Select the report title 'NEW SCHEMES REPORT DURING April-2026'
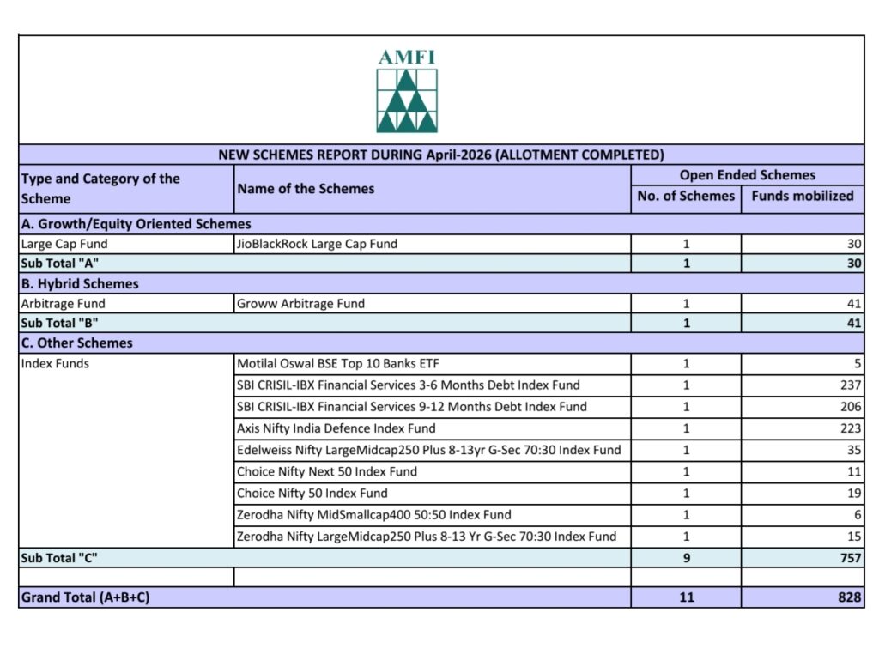 [355, 155]
